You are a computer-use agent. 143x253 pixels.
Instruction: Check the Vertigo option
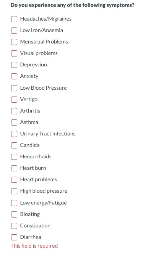[14, 99]
